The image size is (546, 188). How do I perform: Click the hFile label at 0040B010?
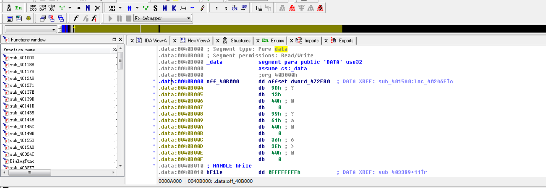click(214, 172)
